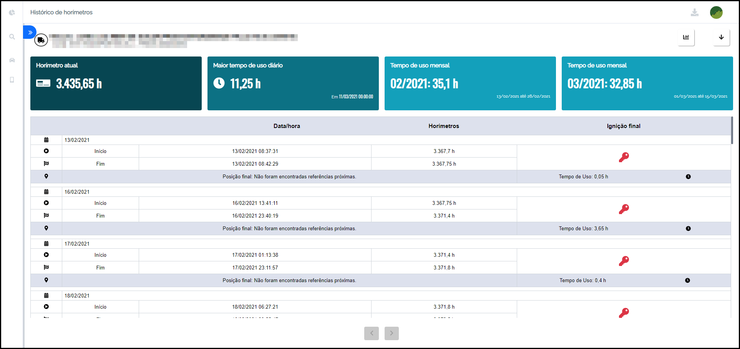Viewport: 740px width, 349px height.
Task: Go to previous page with left arrow
Action: point(372,333)
